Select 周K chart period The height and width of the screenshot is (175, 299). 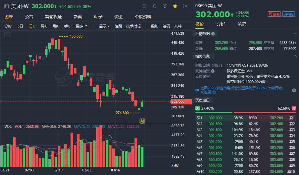[44, 26]
